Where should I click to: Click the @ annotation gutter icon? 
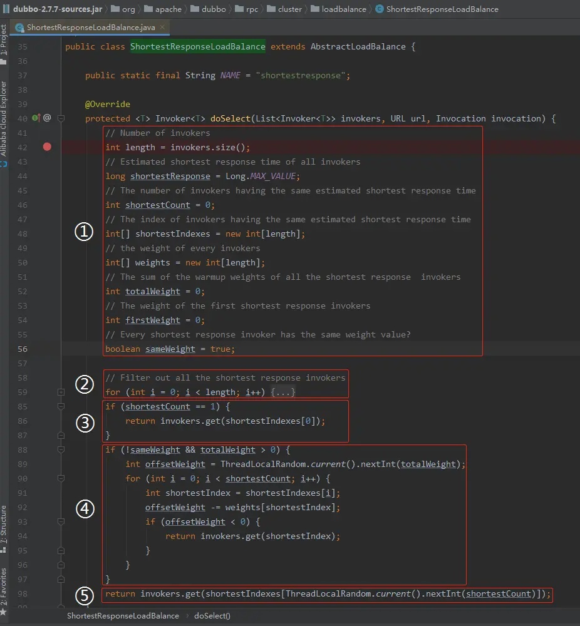[47, 118]
